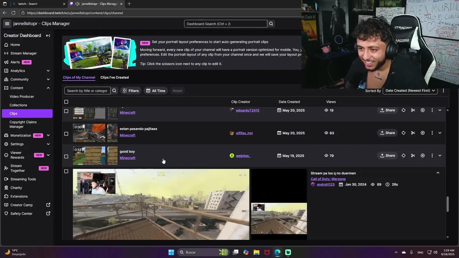Open Copilot from the taskbar
The width and height of the screenshot is (459, 258).
click(246, 252)
